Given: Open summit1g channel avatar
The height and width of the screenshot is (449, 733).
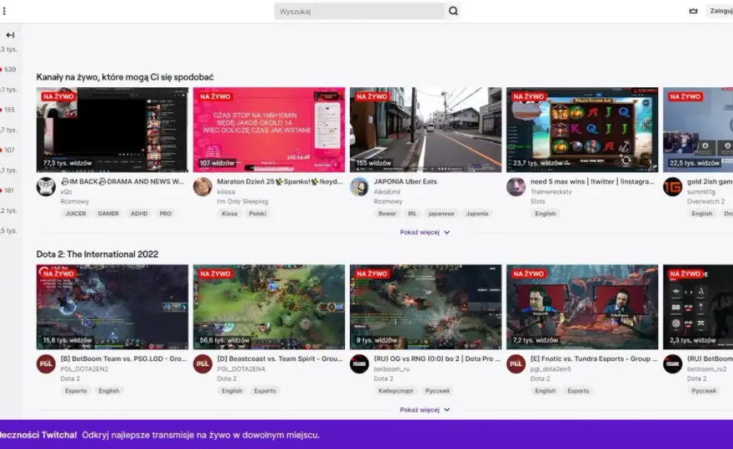Looking at the screenshot, I should click(x=672, y=187).
